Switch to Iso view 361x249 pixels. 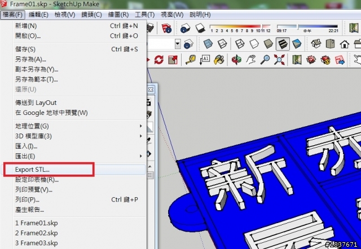coord(316,44)
